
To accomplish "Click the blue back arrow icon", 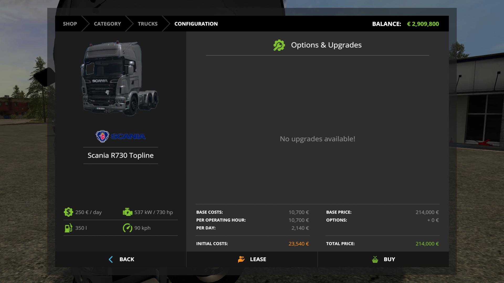I will [x=111, y=259].
